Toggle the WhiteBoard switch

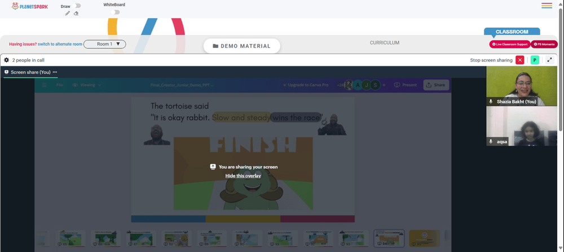[115, 12]
